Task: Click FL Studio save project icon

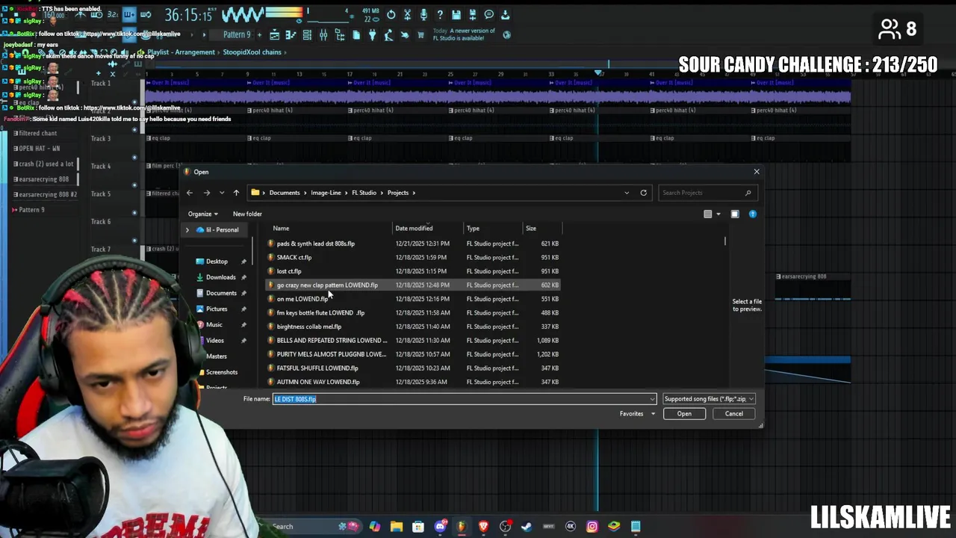Action: coord(456,15)
